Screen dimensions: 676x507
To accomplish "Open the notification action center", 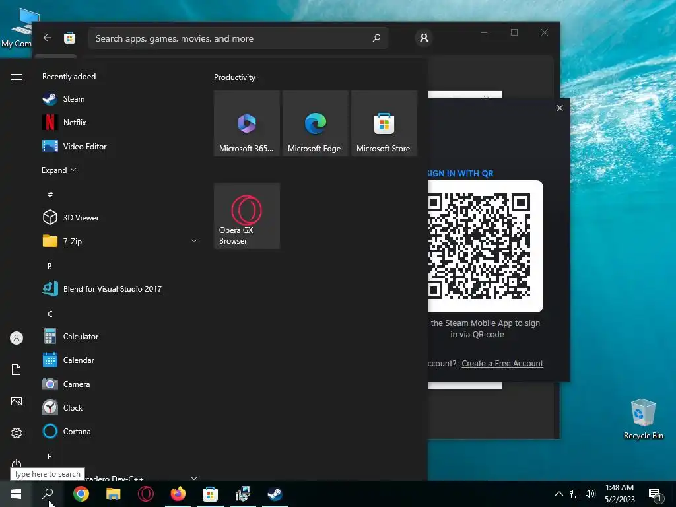I will (x=656, y=494).
